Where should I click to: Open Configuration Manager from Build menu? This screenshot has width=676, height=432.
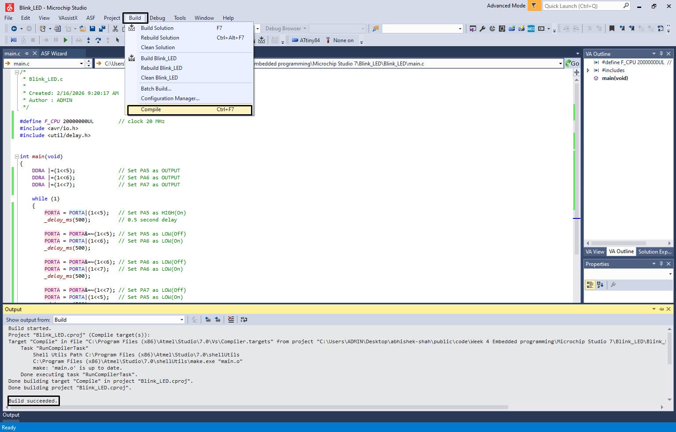point(189,98)
